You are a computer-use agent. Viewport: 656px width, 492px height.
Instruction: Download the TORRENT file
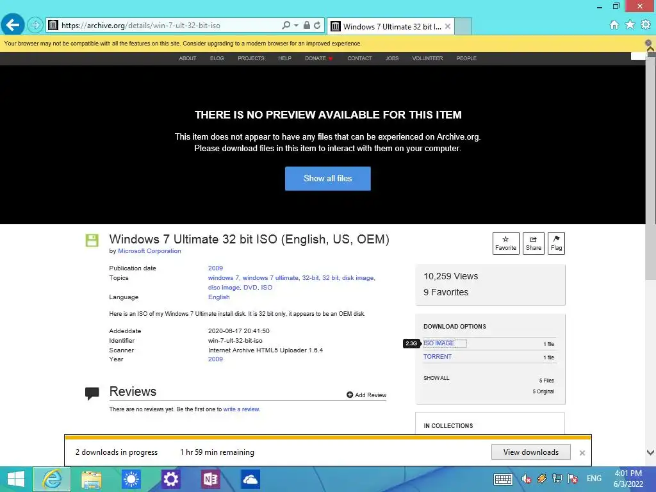(437, 356)
